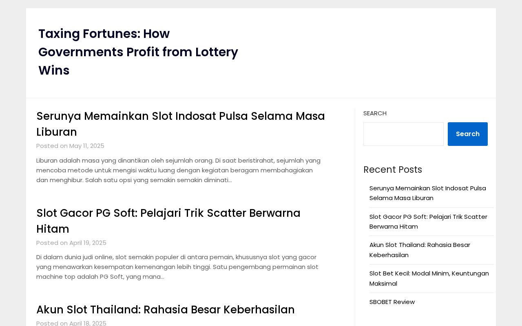522x326 pixels.
Task: Open the Taxing Fortunes site title link
Action: tap(138, 52)
